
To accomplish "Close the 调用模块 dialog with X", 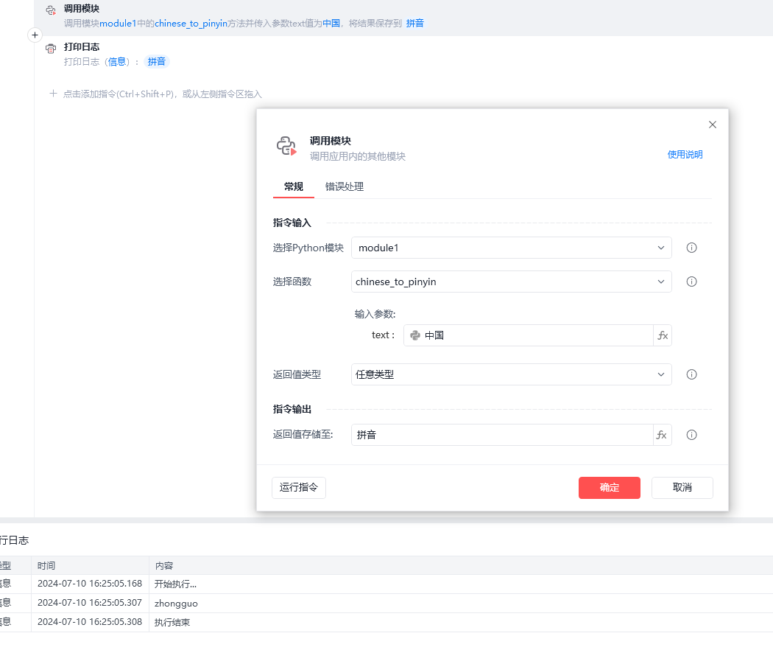I will coord(712,125).
